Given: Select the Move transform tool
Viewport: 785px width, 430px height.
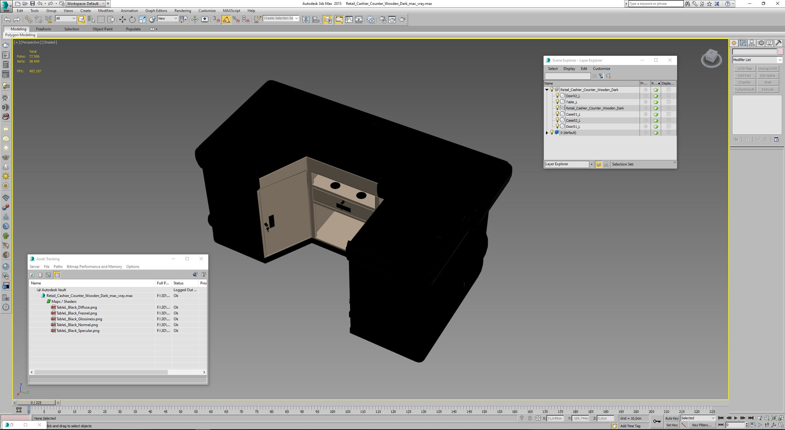Looking at the screenshot, I should [122, 20].
